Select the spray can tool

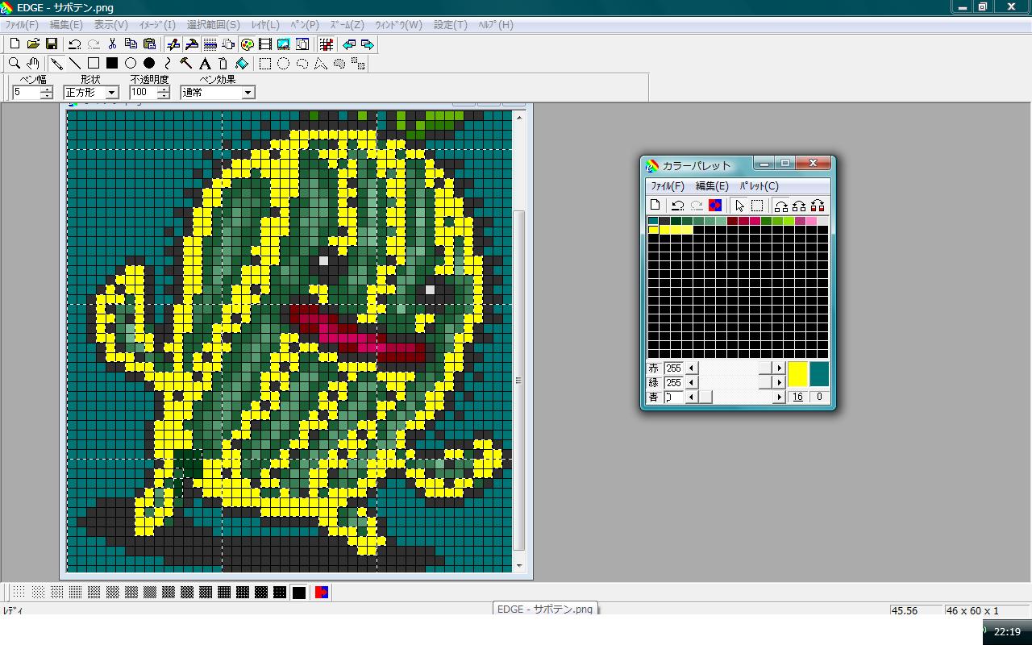tap(223, 63)
